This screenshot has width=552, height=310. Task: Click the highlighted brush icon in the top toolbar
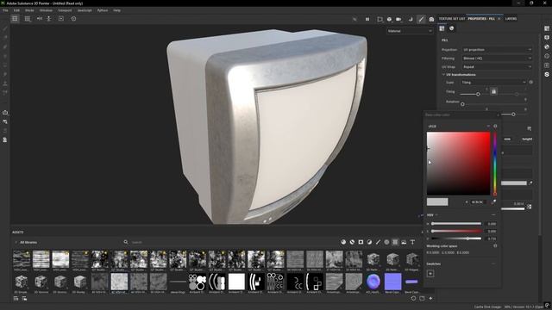(421, 19)
